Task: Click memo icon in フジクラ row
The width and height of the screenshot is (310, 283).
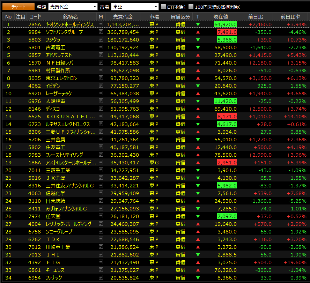Action: tap(101, 39)
